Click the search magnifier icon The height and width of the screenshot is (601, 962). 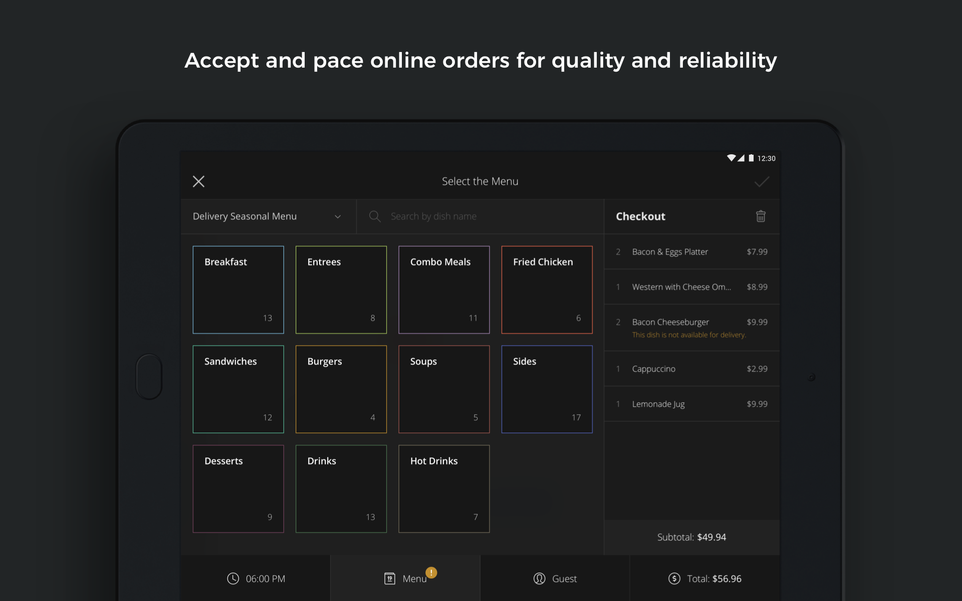375,216
